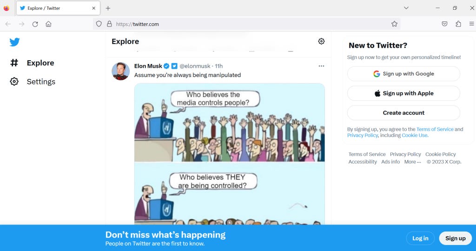Image resolution: width=476 pixels, height=251 pixels.
Task: Click the Firefox View icon
Action: pyautogui.click(x=7, y=8)
